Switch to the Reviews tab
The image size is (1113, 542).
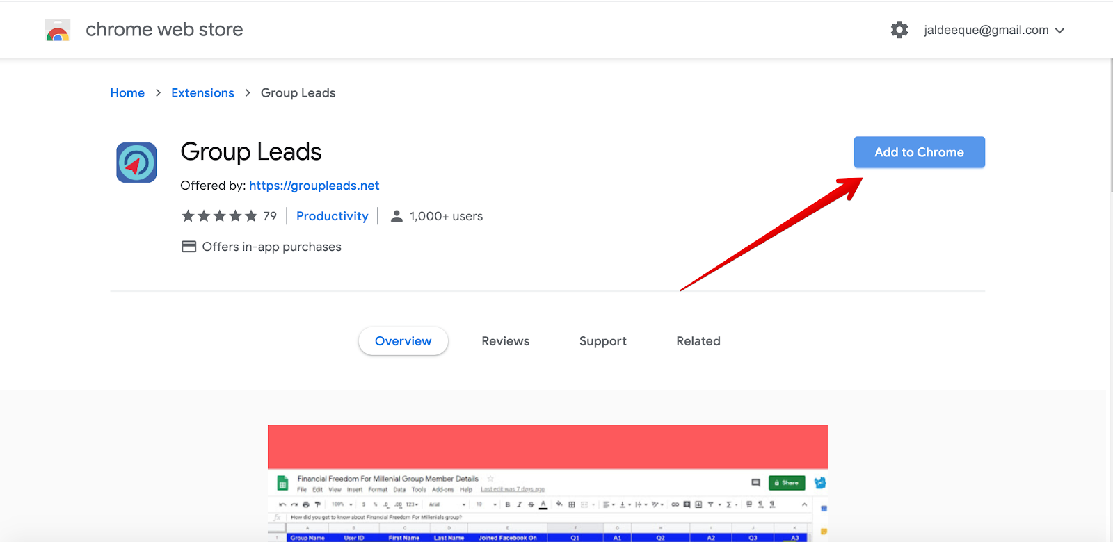tap(506, 341)
